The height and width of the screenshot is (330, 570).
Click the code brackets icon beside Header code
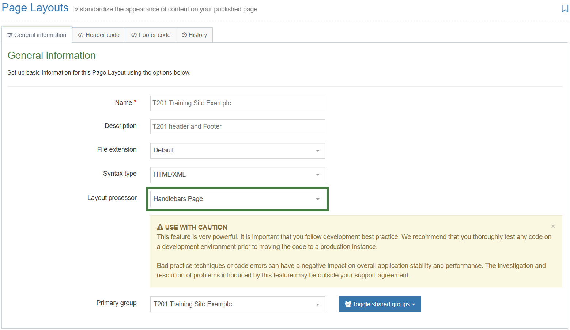click(x=80, y=35)
